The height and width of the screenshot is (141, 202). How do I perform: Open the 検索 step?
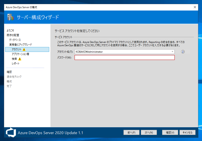pos(14,59)
